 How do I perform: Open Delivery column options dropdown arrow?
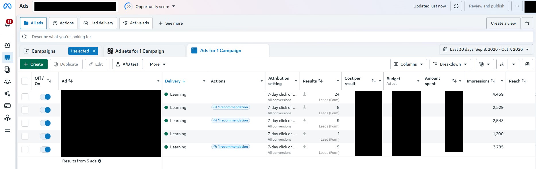tap(204, 81)
